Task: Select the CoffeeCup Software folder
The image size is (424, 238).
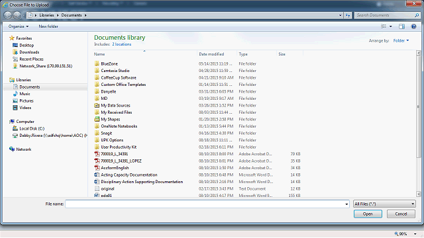Action: (x=119, y=77)
